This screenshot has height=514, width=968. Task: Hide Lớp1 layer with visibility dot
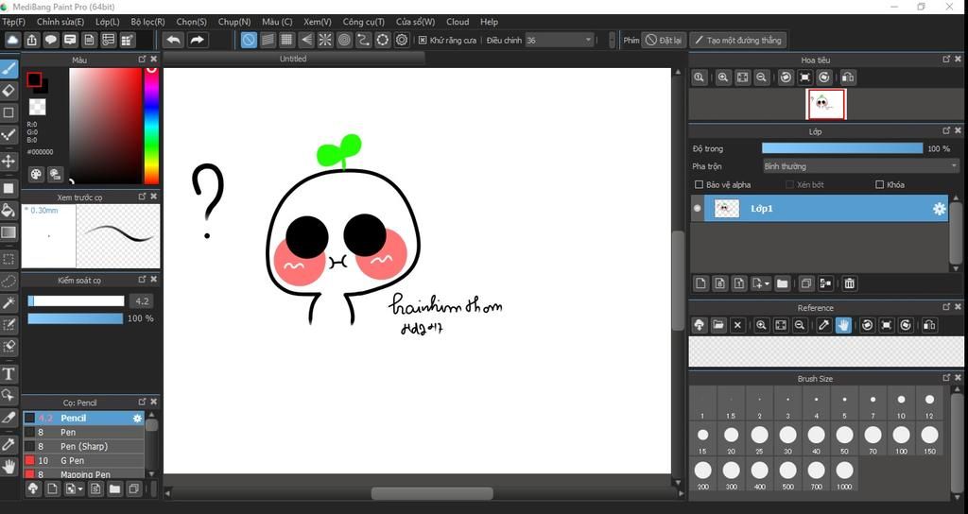699,209
